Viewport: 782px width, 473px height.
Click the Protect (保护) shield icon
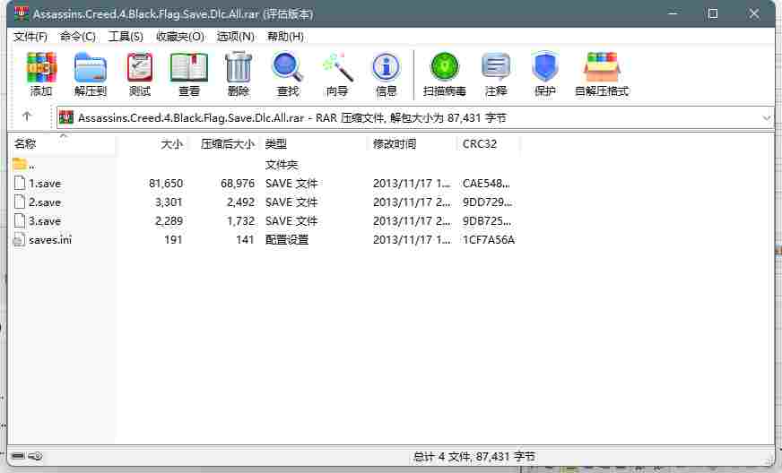tap(544, 67)
